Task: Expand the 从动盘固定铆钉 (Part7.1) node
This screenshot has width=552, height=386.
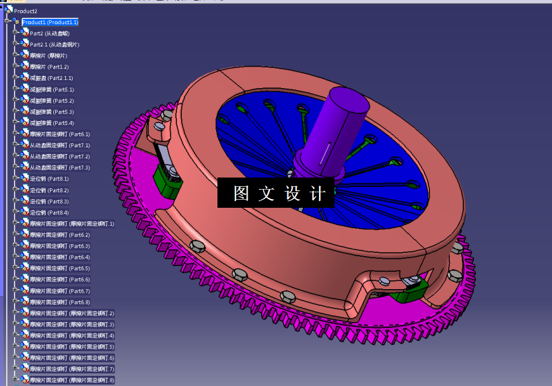Action: (15, 144)
